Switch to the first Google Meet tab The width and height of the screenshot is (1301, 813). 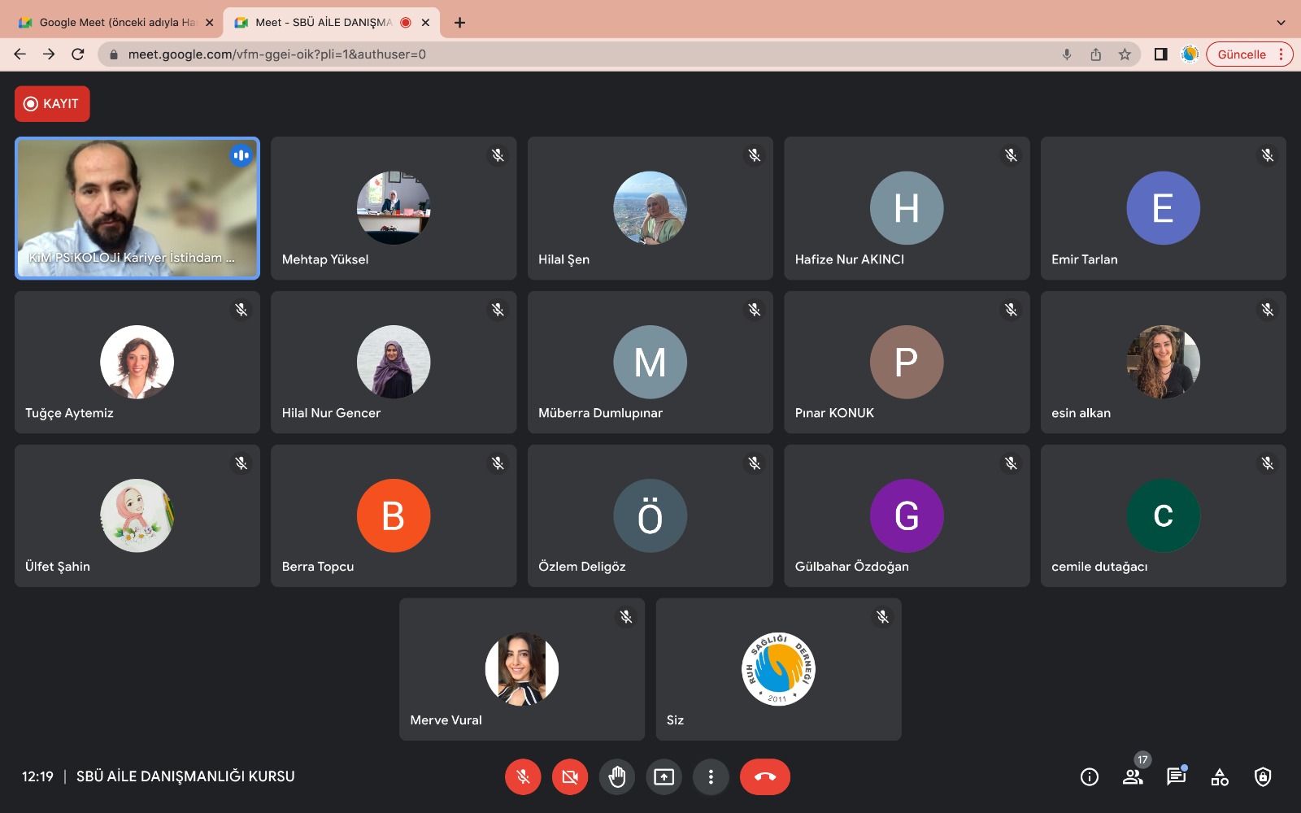(x=114, y=23)
